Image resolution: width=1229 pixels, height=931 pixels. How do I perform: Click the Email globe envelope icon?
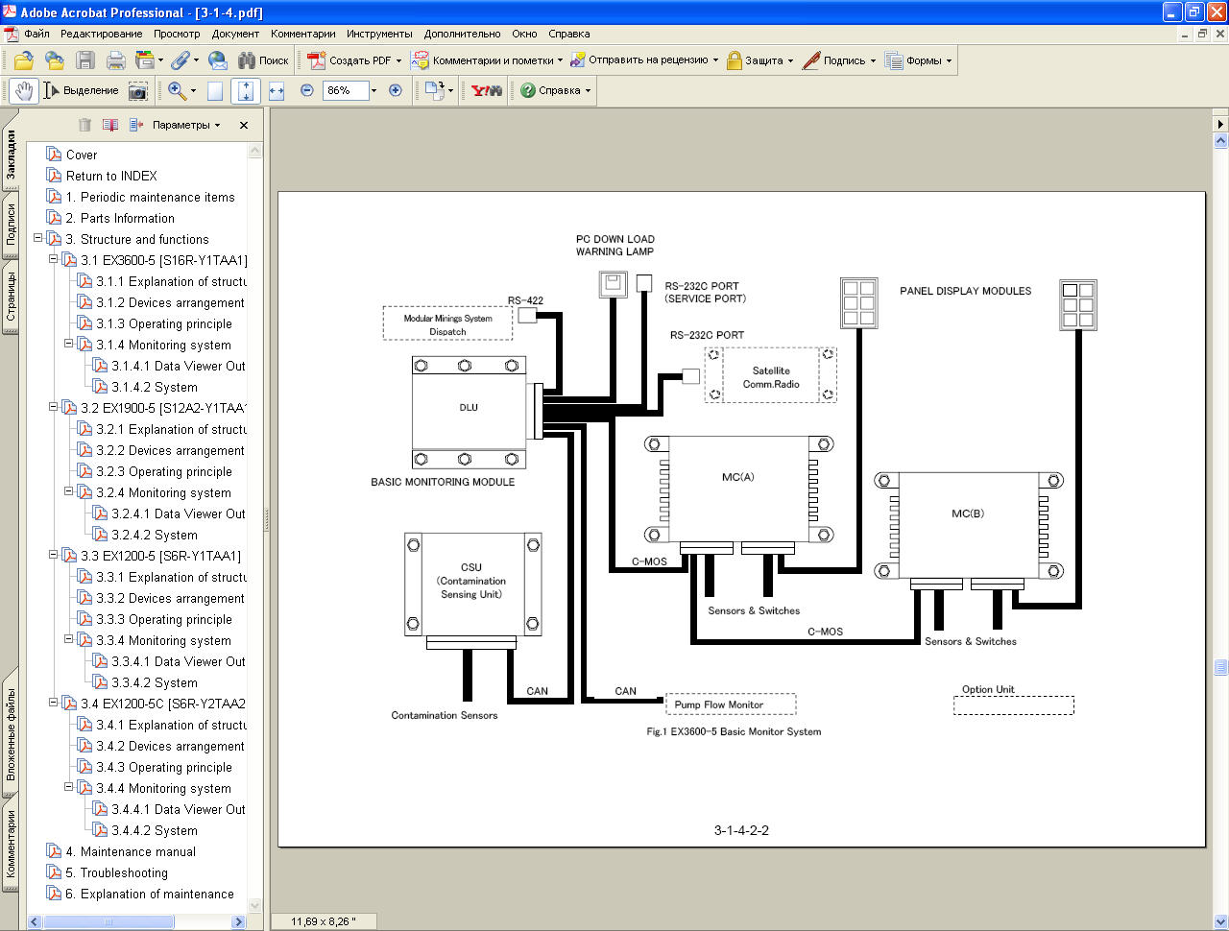(x=218, y=60)
